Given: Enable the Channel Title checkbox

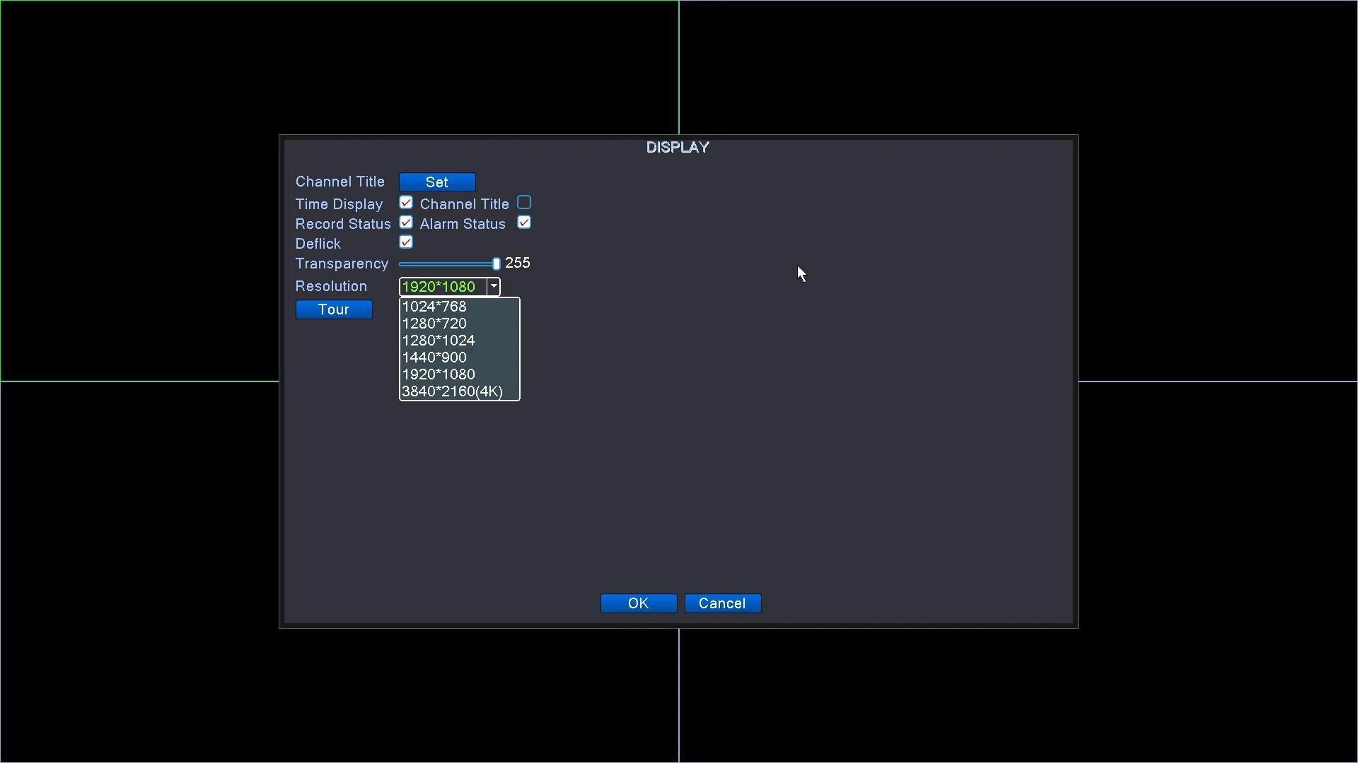Looking at the screenshot, I should (524, 203).
